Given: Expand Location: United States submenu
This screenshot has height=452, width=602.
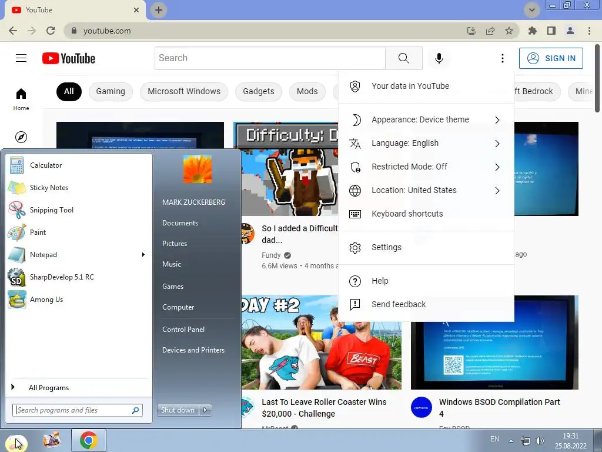Looking at the screenshot, I should coord(426,190).
